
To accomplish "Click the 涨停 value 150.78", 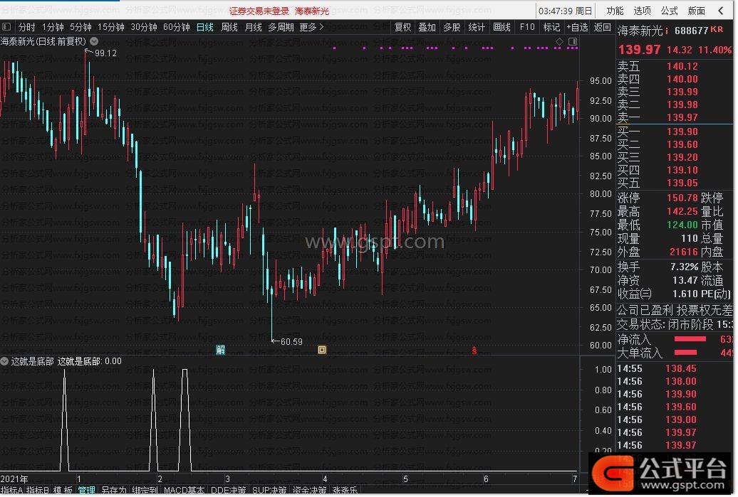I will click(682, 198).
